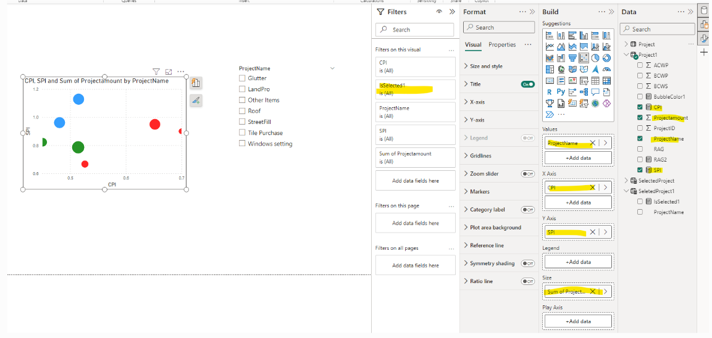This screenshot has height=338, width=712.
Task: Click Add data under Legend
Action: click(x=578, y=262)
